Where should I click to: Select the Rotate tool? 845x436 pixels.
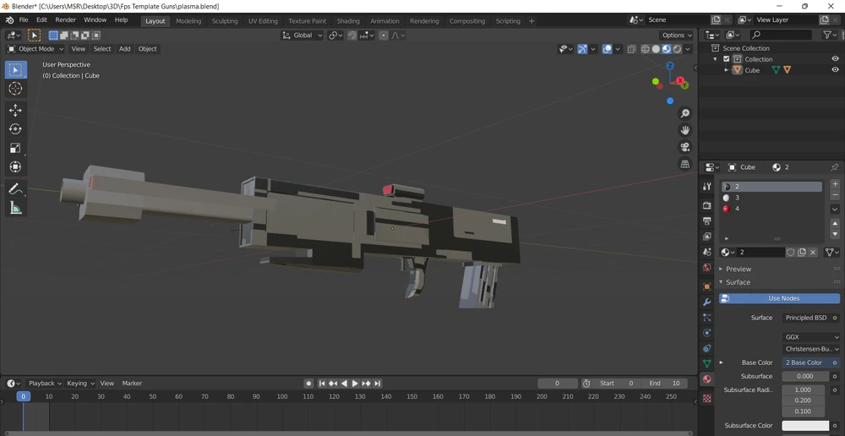[x=15, y=128]
